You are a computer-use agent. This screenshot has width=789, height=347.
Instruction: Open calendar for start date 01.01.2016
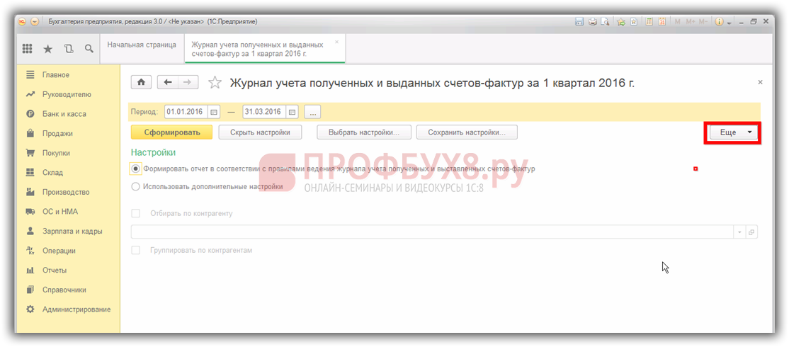click(213, 112)
